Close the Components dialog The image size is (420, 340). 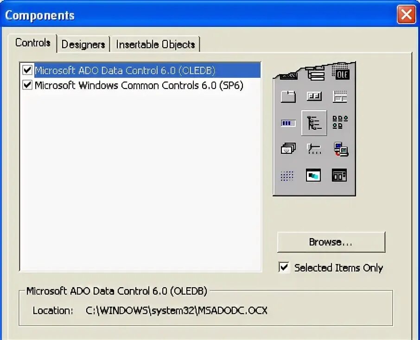tap(406, 14)
